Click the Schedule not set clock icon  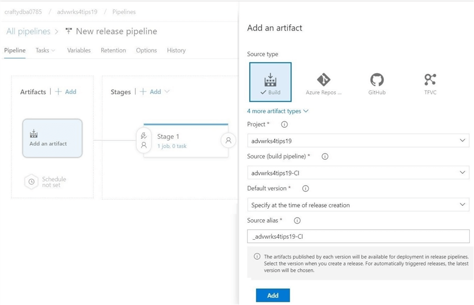point(32,182)
